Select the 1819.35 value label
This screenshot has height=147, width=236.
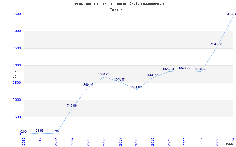click(x=200, y=69)
